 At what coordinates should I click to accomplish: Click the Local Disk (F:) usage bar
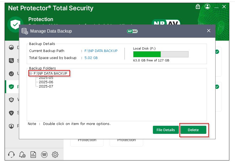161,54
